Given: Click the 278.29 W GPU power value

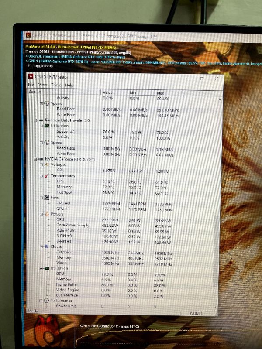Looking at the screenshot, I should tap(110, 220).
